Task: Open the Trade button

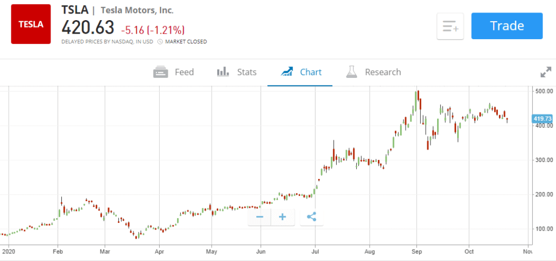Action: coord(507,26)
